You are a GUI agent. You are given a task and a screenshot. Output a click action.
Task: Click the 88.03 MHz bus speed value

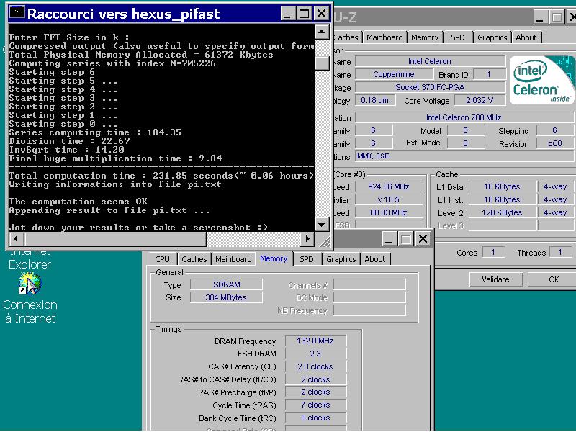point(389,212)
